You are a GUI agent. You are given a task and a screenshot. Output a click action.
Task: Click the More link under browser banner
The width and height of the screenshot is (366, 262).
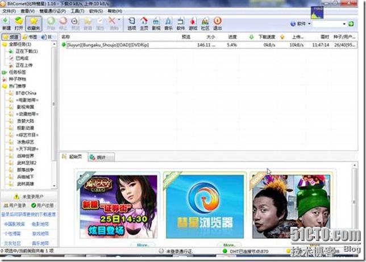point(228,245)
